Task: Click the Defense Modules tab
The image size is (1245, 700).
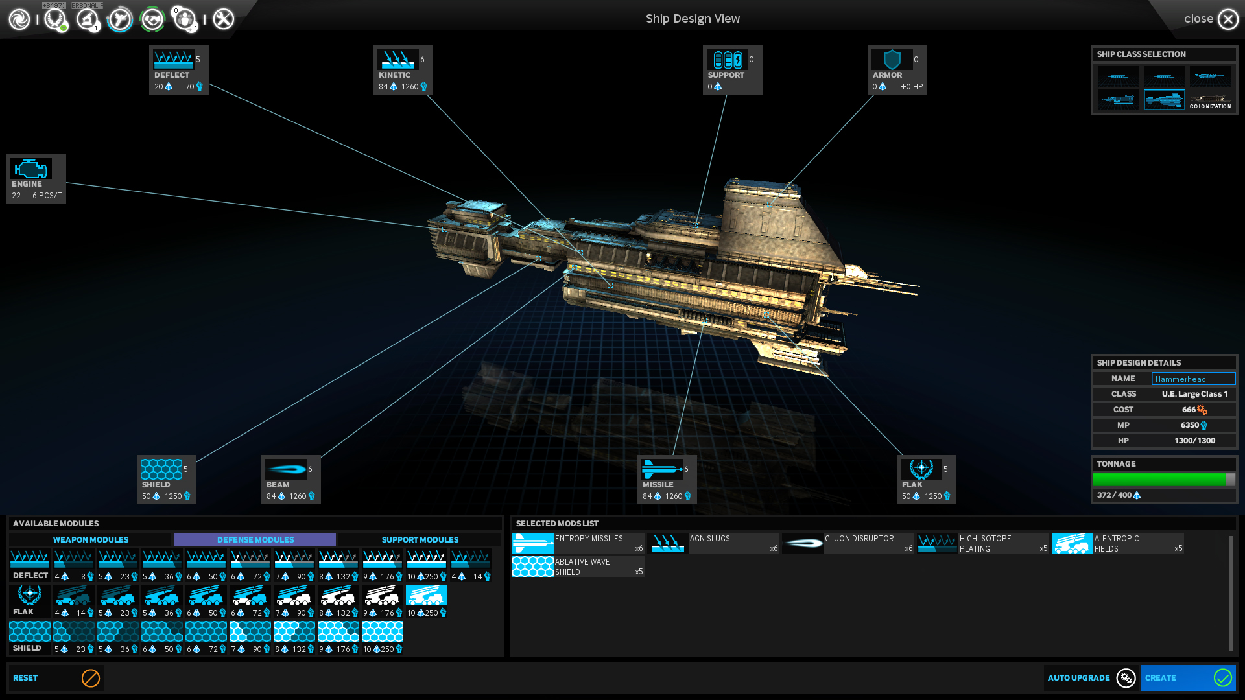Action: point(255,539)
